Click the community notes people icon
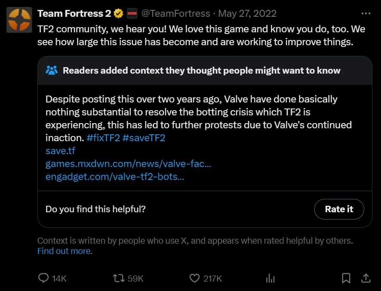The image size is (381, 291). [52, 70]
